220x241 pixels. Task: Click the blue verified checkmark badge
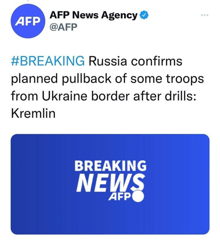(144, 15)
